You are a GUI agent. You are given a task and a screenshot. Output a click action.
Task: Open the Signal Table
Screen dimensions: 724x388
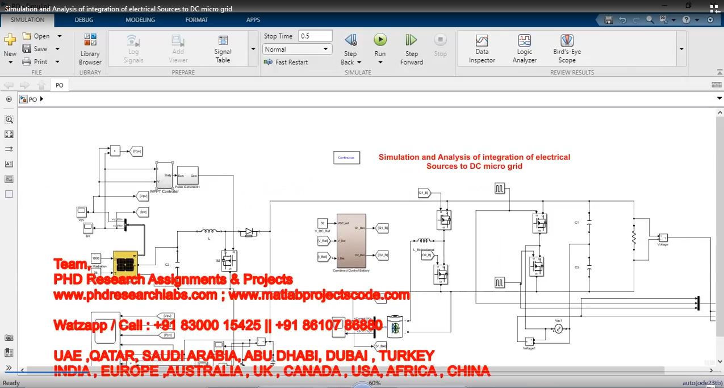[x=223, y=48]
